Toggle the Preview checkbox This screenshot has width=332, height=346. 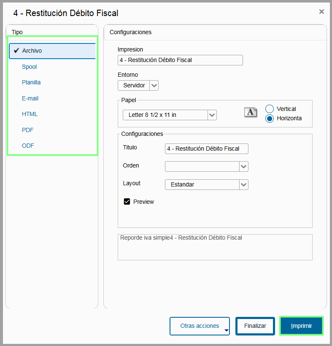point(127,202)
